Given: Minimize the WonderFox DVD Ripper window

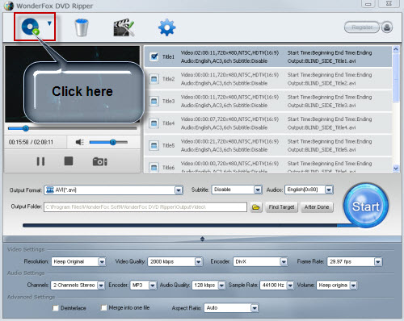Looking at the screenshot, I should click(368, 4).
